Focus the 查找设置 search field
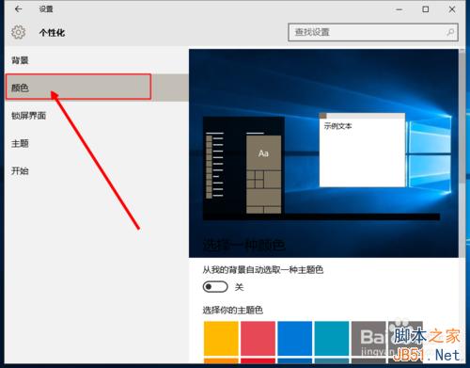 373,32
